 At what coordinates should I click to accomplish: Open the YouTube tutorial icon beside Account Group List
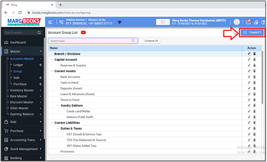(83, 33)
